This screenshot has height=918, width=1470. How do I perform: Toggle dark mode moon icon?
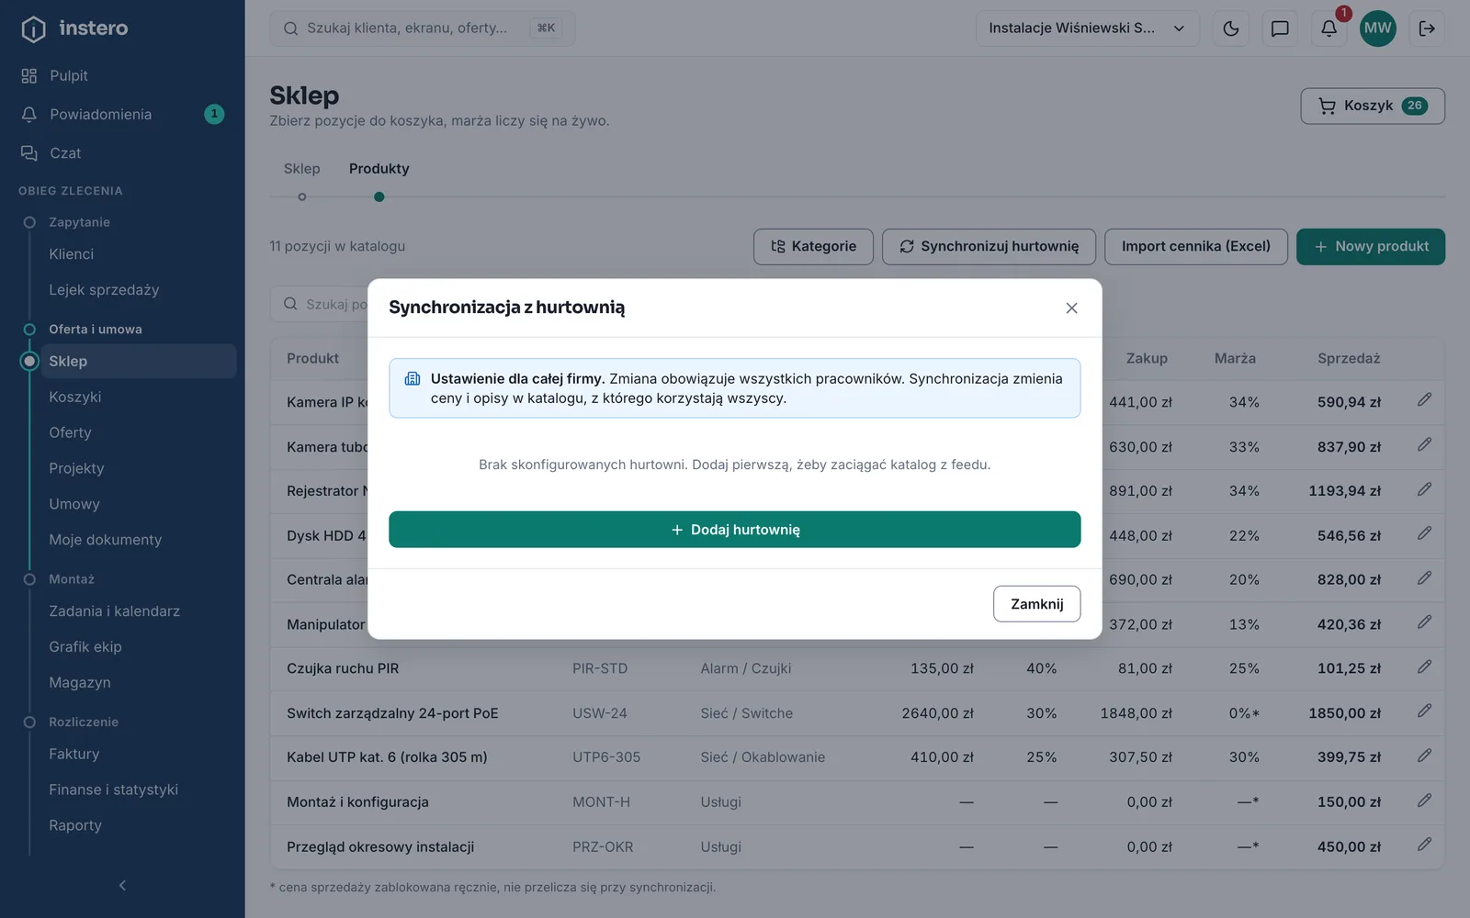pyautogui.click(x=1231, y=28)
